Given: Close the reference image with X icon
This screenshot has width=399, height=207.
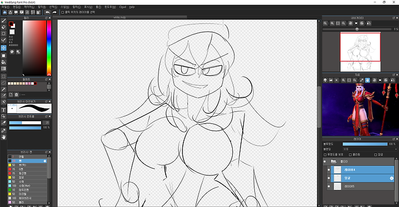Looking at the screenshot, I should tap(336, 80).
